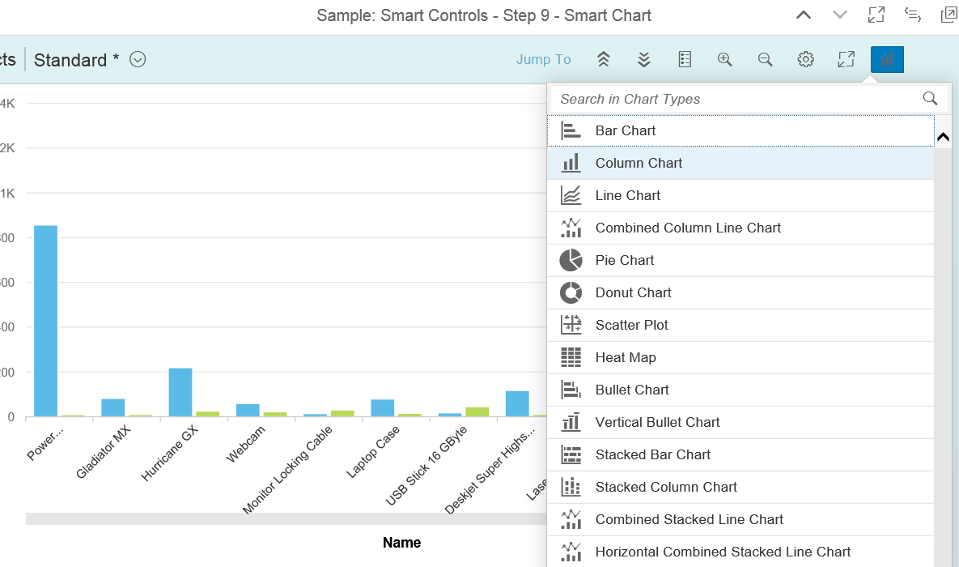Choose Heat Map chart type

pyautogui.click(x=625, y=357)
